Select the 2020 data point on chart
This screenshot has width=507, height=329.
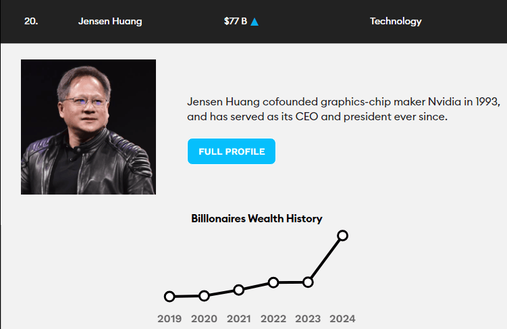204,295
